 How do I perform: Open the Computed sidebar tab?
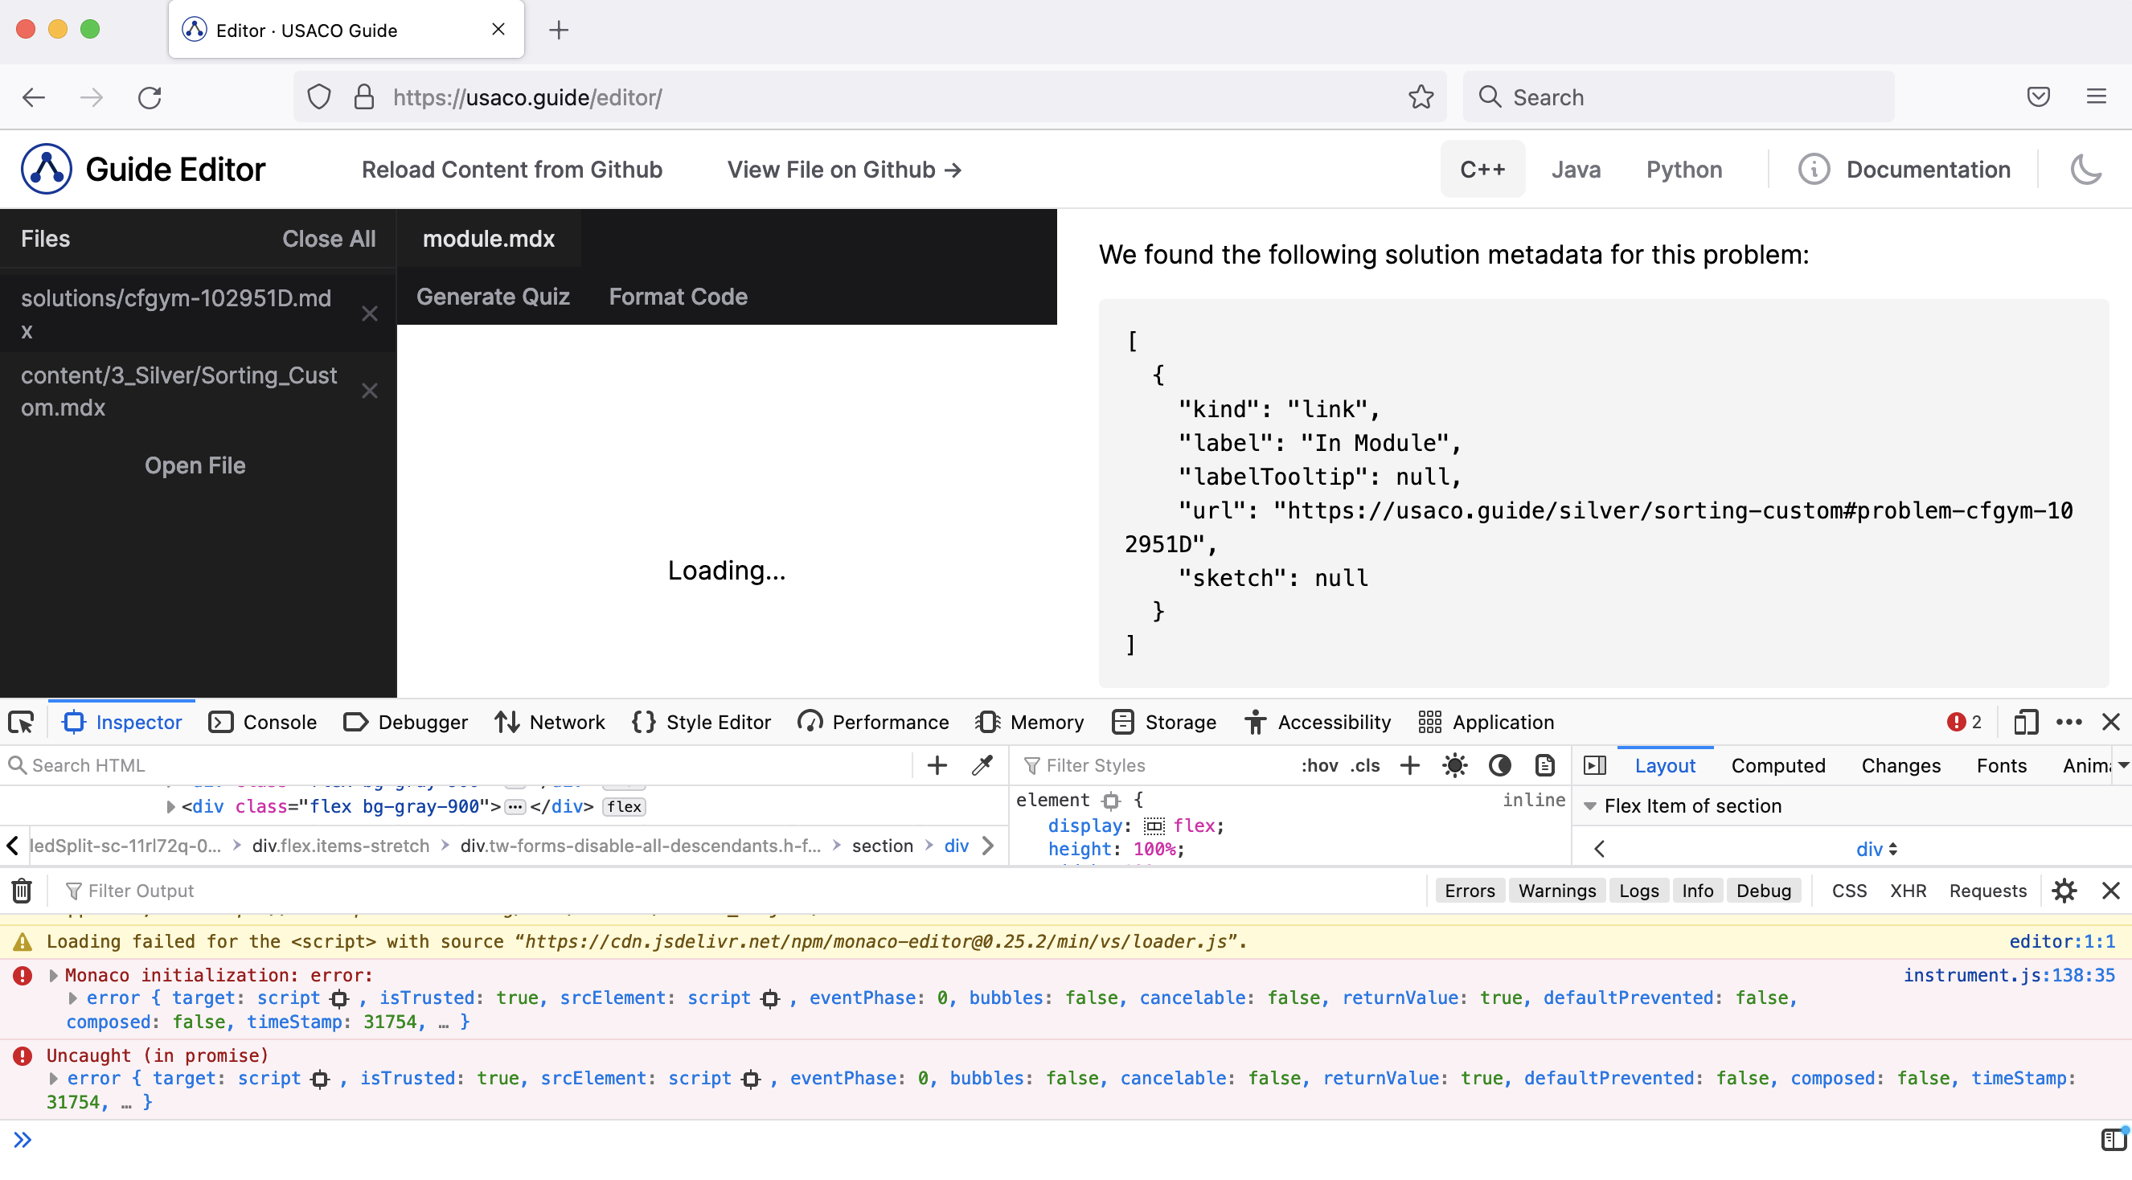click(x=1777, y=765)
